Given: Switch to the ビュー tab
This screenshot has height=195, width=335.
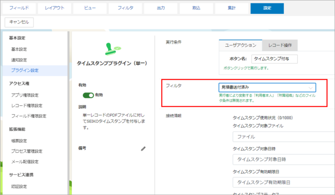Looking at the screenshot, I should (90, 8).
